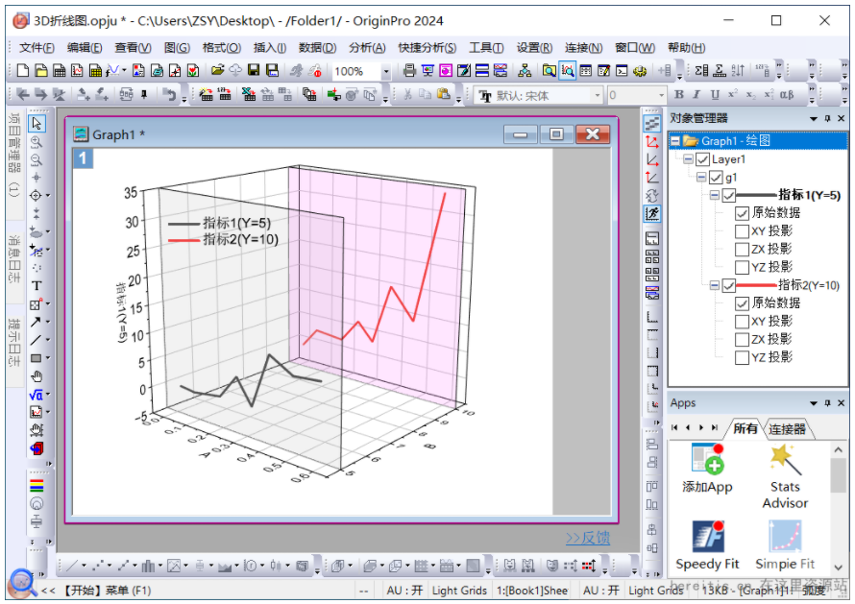Screen dimensions: 855x604
Task: Open the font size dropdown
Action: point(662,96)
